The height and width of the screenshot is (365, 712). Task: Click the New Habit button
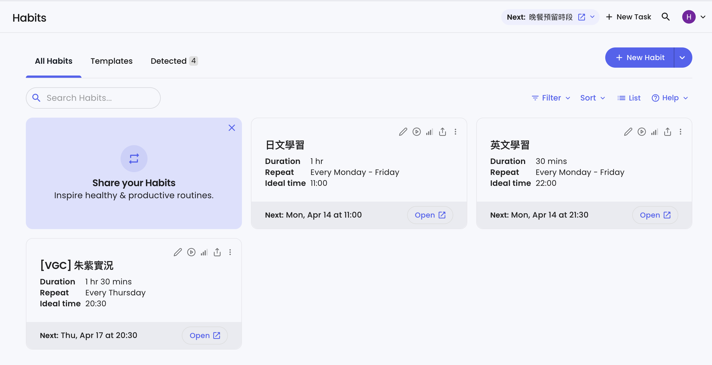click(640, 58)
